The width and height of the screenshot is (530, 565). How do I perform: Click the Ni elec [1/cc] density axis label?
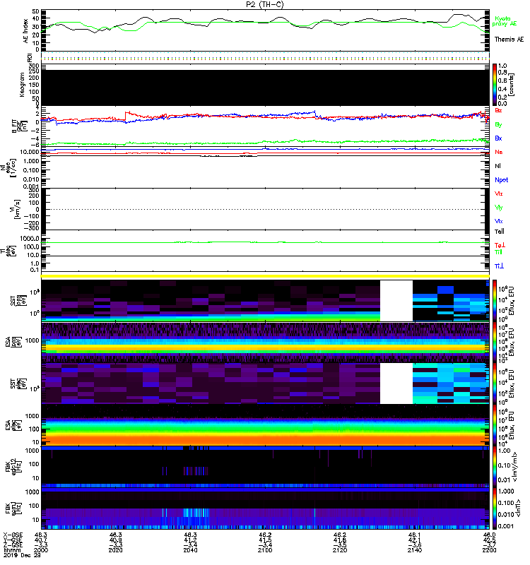(8, 168)
